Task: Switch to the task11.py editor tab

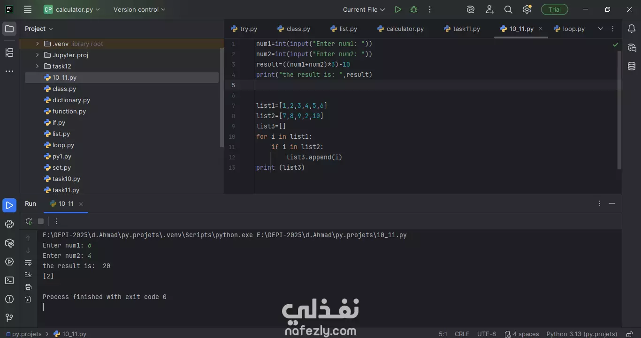Action: coord(462,29)
